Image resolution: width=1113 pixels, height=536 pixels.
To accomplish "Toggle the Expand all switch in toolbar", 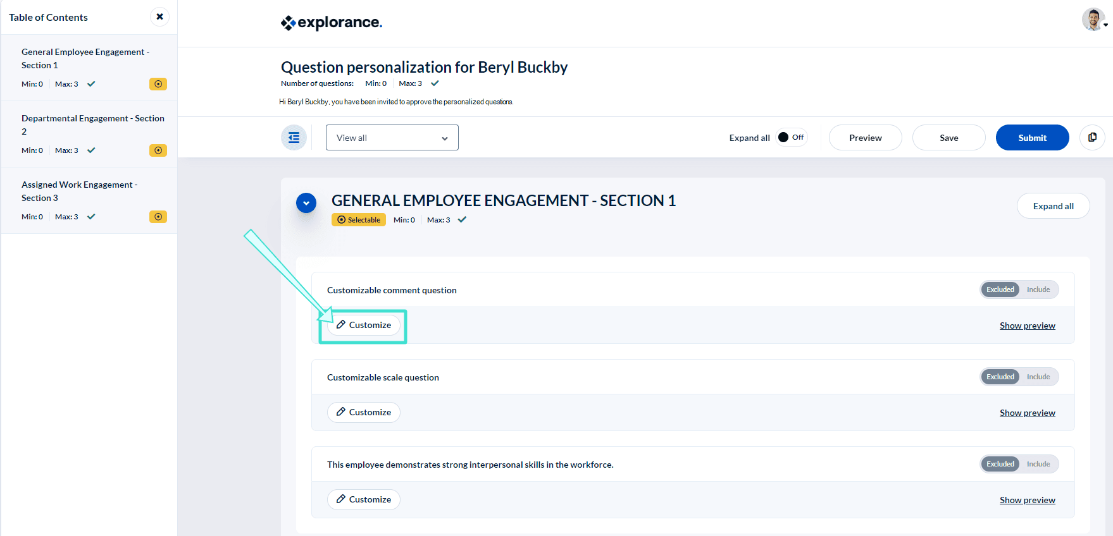I will click(791, 138).
